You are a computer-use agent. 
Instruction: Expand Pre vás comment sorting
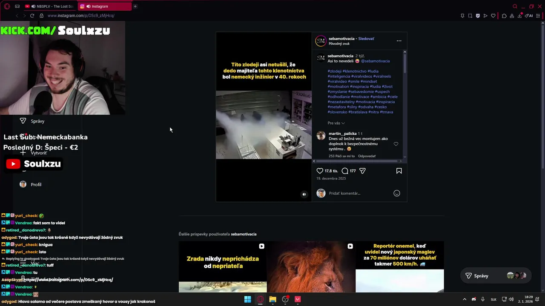pyautogui.click(x=336, y=123)
